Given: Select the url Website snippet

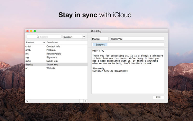Looking at the screenshot, I should 56,68.
